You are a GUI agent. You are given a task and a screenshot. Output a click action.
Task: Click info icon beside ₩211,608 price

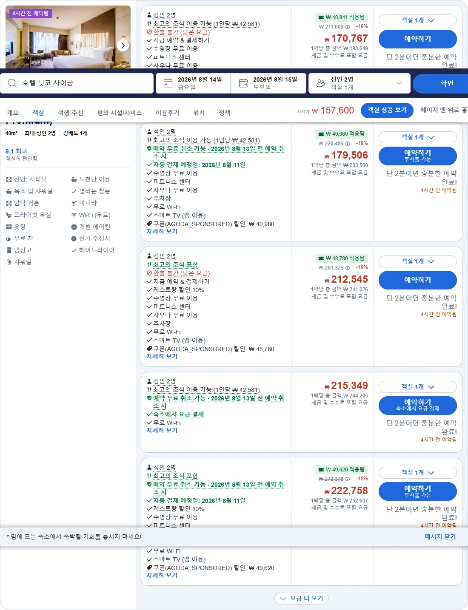[348, 27]
